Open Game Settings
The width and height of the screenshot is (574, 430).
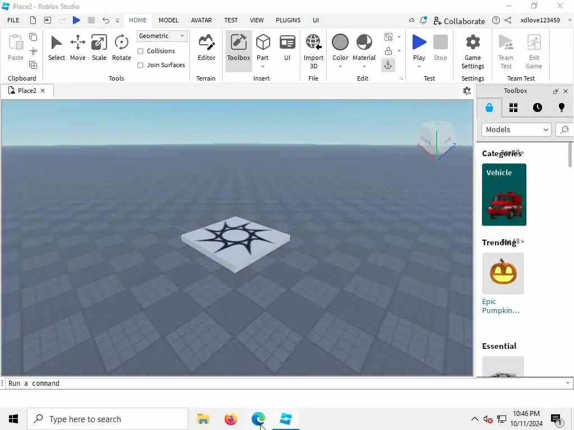[x=473, y=52]
